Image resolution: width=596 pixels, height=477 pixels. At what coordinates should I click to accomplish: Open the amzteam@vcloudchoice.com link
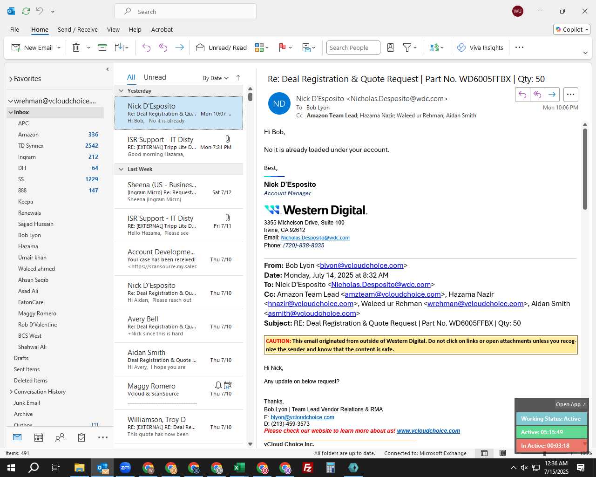point(393,294)
